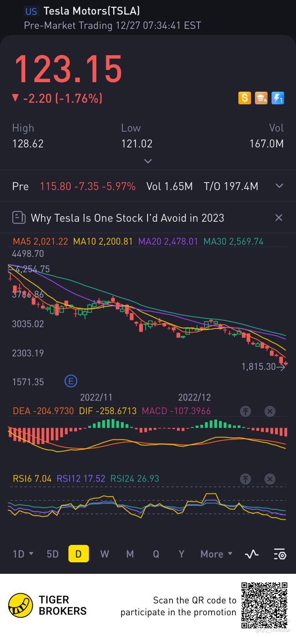
Task: Expand the pre-market data row
Action: (x=279, y=186)
